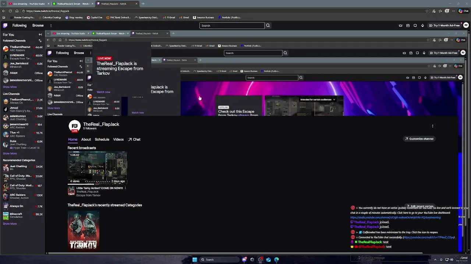Expand Show More under Recommended Categories
Screen dimensions: 471x264
[x=10, y=224]
